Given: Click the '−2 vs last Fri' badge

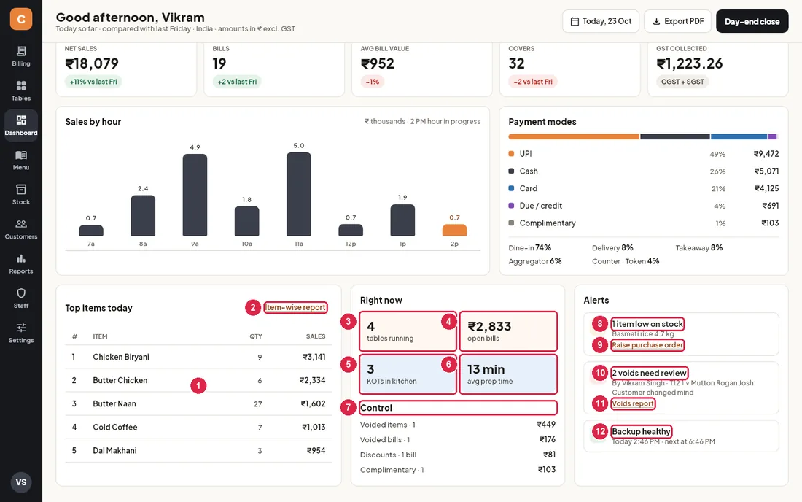Looking at the screenshot, I should click(x=533, y=82).
